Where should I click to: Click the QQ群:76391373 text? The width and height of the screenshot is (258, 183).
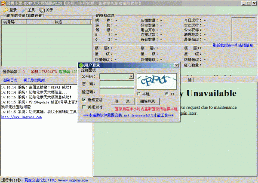point(44,72)
